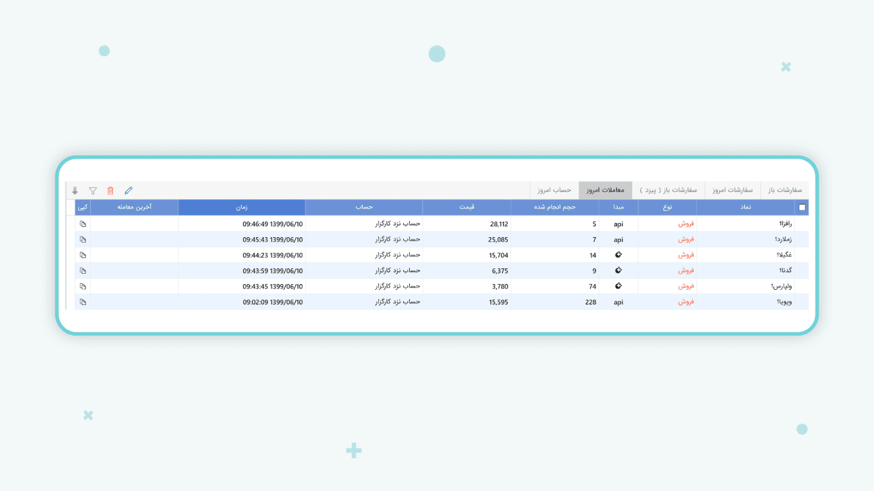
Task: Open the حساب امروز tab
Action: [x=555, y=190]
